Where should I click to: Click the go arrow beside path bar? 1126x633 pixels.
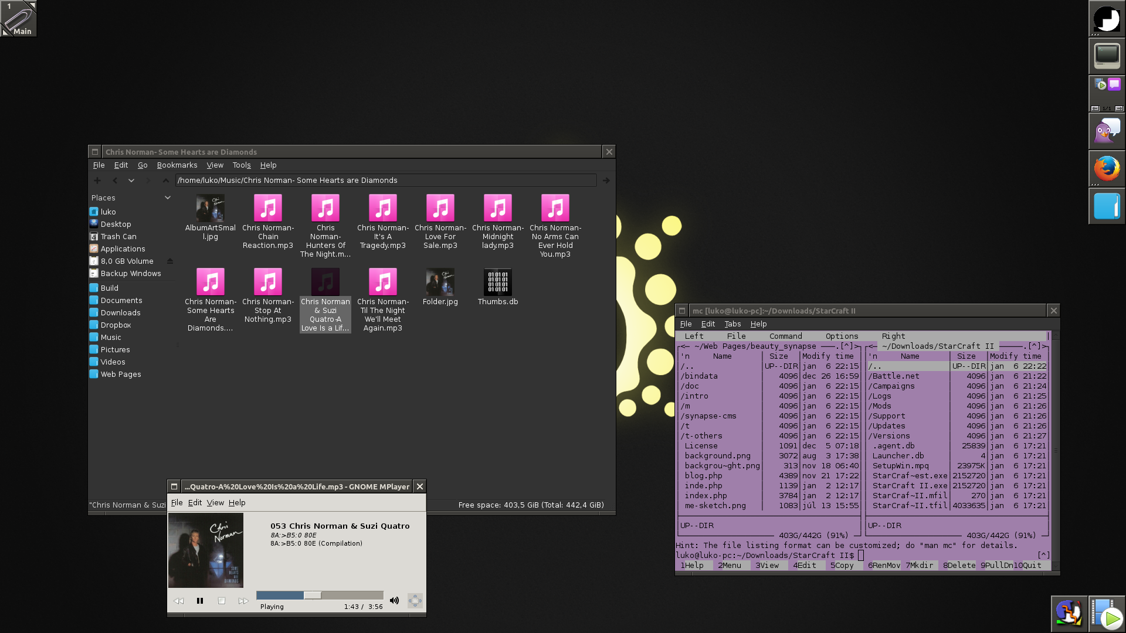point(606,181)
